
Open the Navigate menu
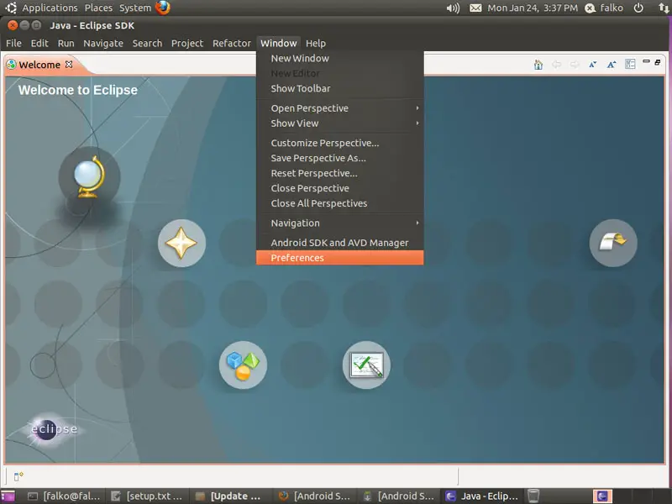click(x=103, y=44)
